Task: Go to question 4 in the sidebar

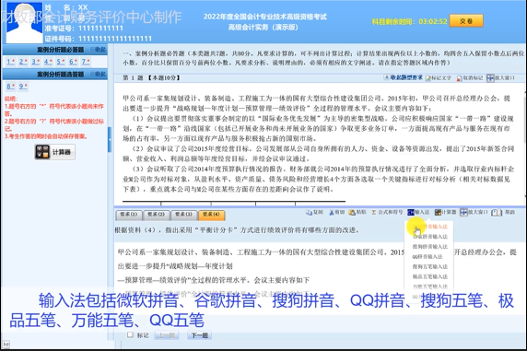Action: [48, 62]
